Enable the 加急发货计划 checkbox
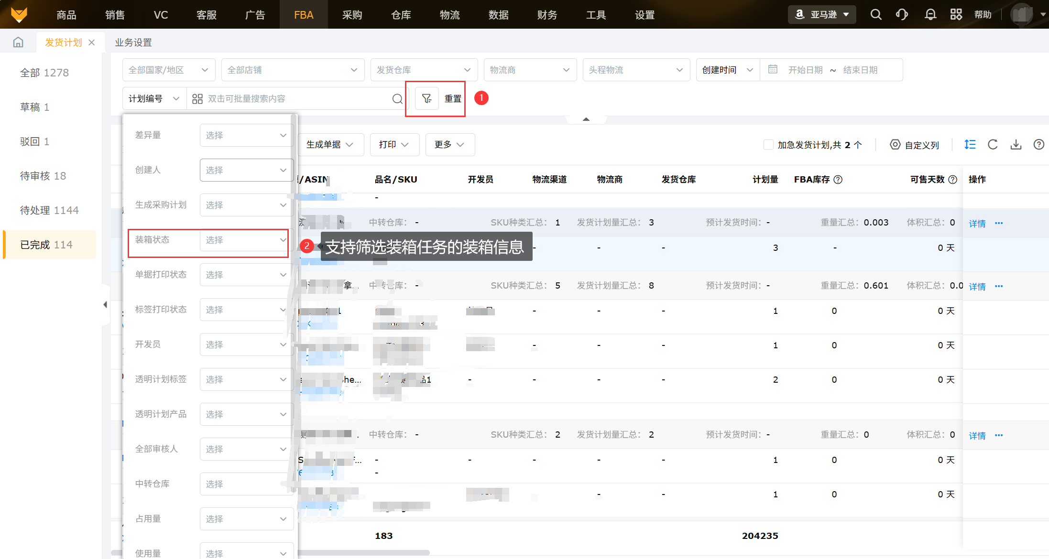This screenshot has height=559, width=1049. pyautogui.click(x=768, y=145)
